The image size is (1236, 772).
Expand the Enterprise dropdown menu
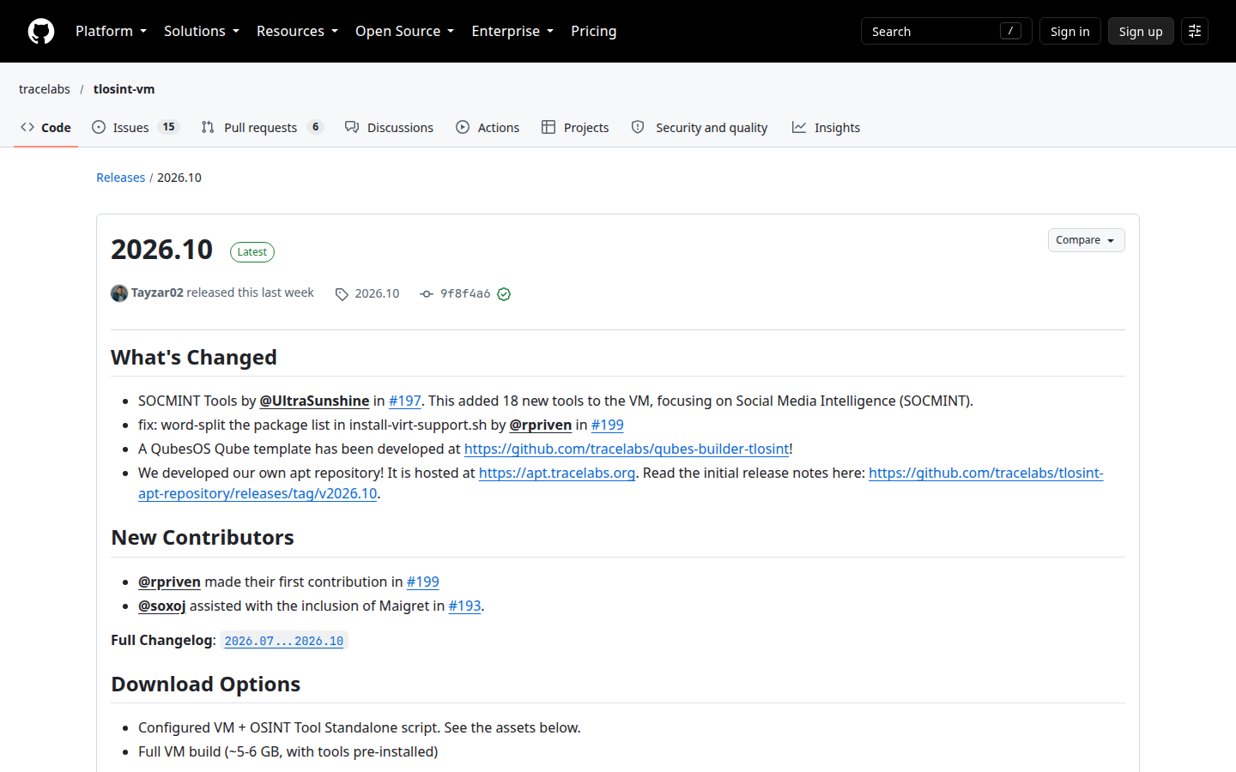(x=512, y=31)
